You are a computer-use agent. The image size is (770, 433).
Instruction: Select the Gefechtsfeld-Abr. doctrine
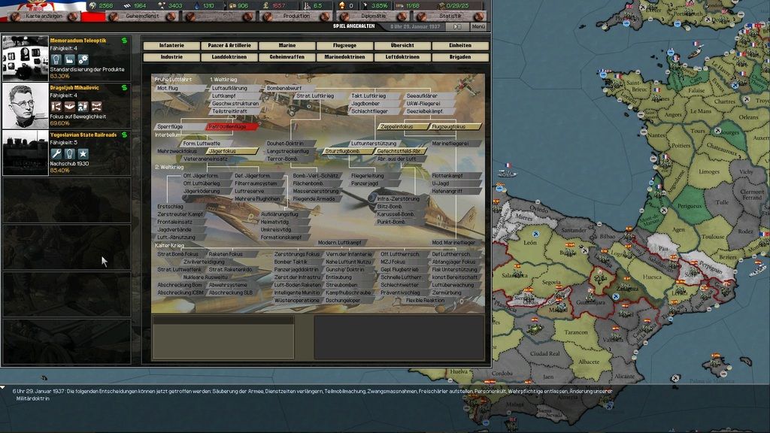(x=400, y=151)
